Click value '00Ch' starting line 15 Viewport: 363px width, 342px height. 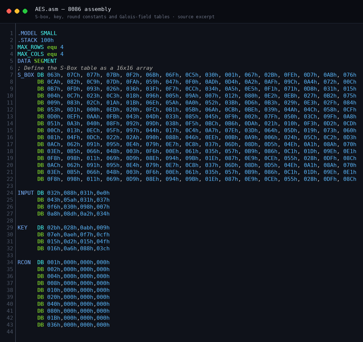(54, 130)
